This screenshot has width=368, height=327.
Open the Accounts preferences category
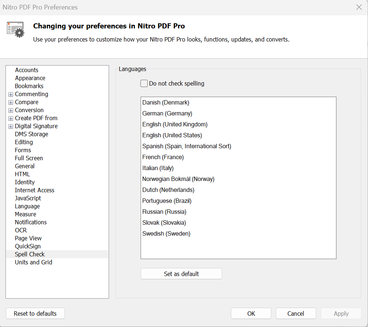pyautogui.click(x=27, y=70)
